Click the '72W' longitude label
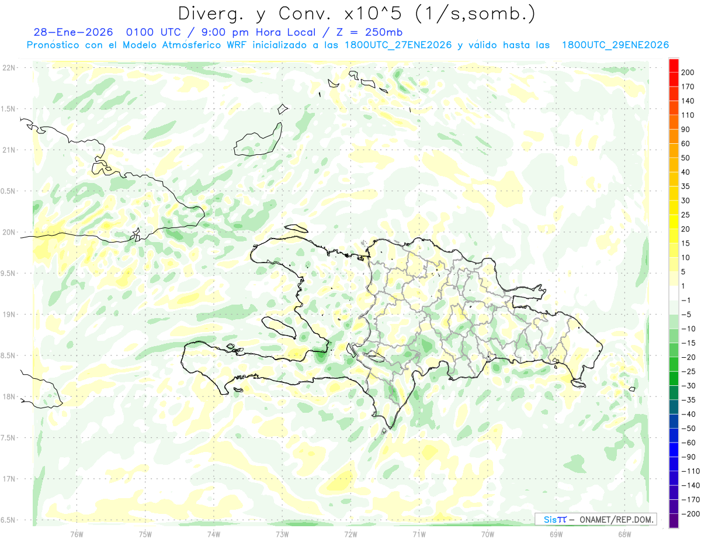701x542 pixels. 350,533
